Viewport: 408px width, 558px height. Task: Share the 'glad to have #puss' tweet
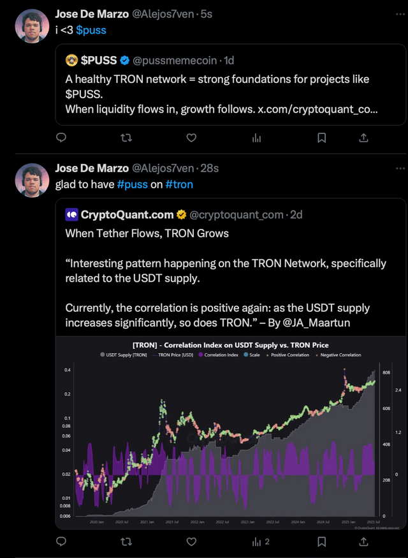tap(363, 541)
